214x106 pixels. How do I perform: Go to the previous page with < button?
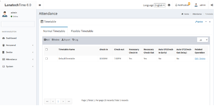tap(53, 101)
